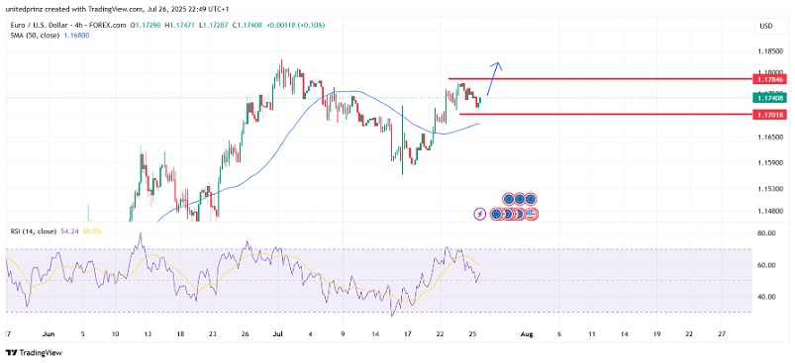Select the lower red horizontal support line
This screenshot has height=363, width=795.
tap(606, 114)
